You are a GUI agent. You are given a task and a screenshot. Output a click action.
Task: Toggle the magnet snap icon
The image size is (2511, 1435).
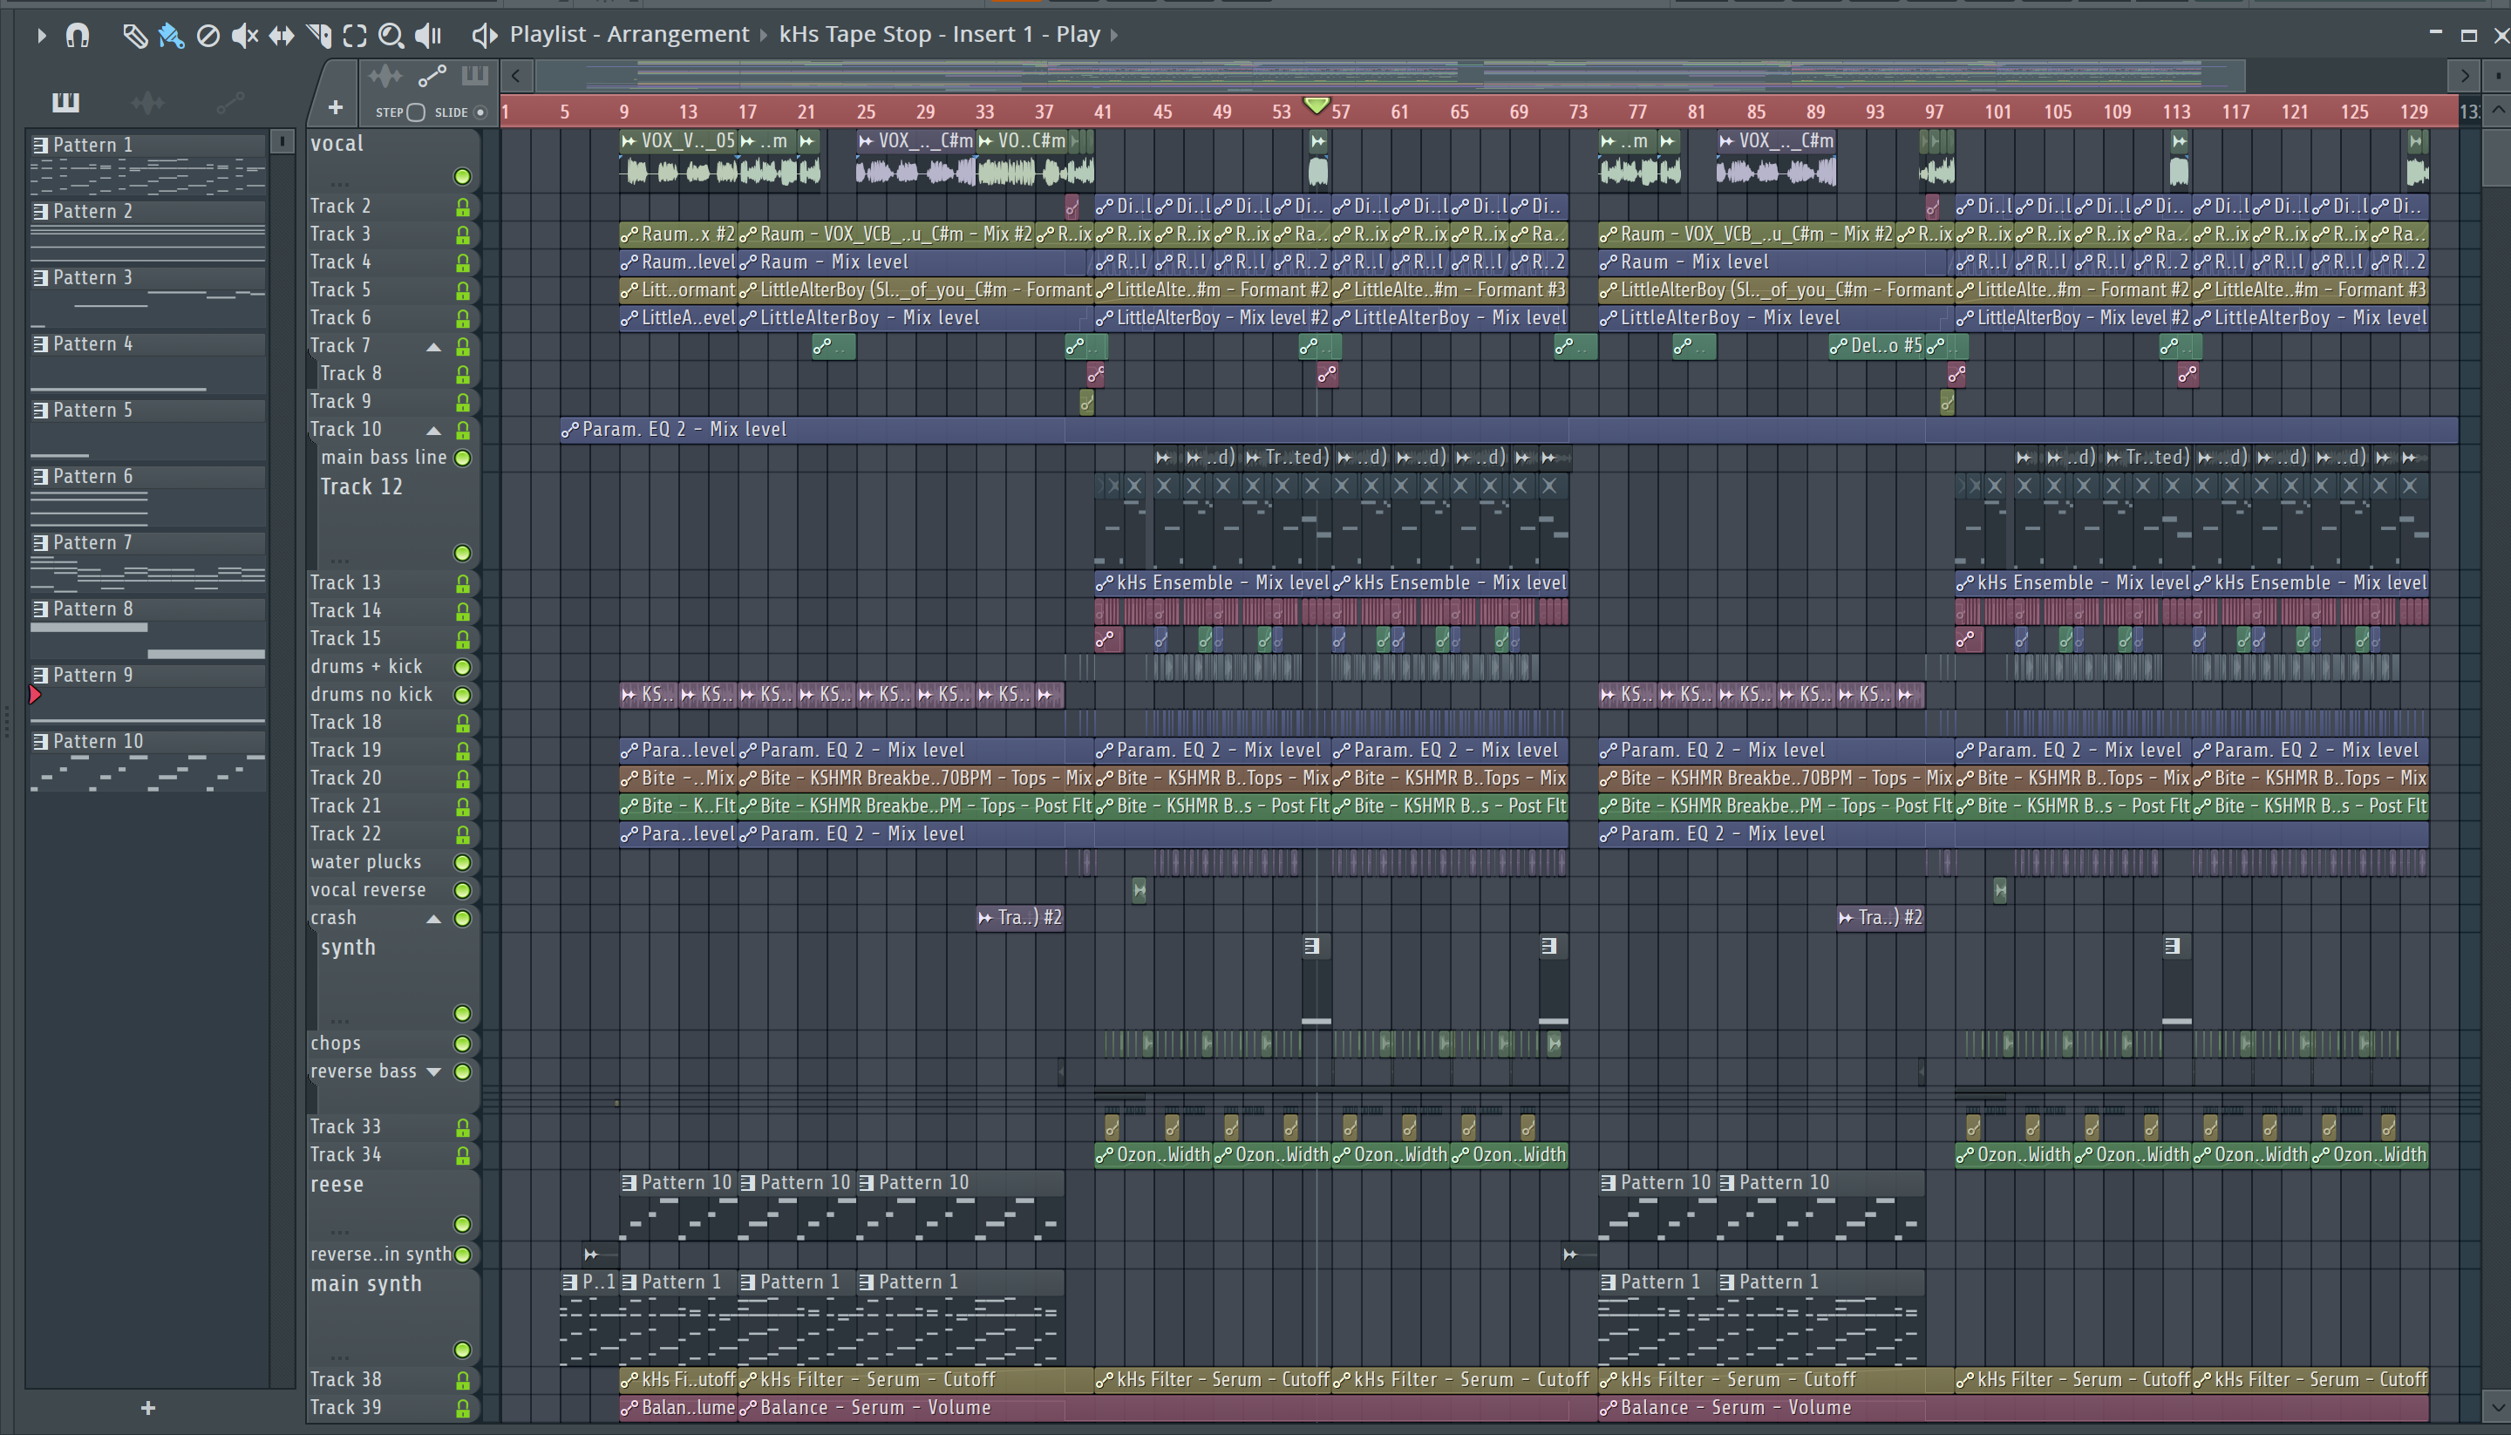click(x=77, y=36)
